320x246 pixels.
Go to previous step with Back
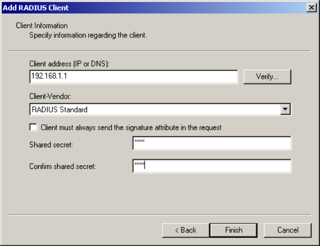coord(186,230)
